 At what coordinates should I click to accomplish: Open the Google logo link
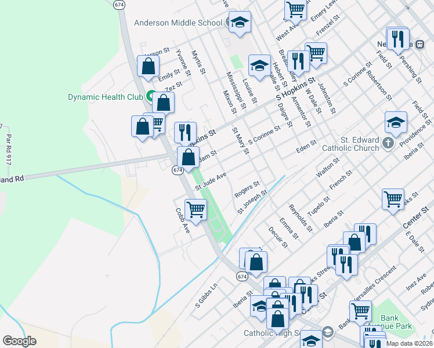click(19, 341)
